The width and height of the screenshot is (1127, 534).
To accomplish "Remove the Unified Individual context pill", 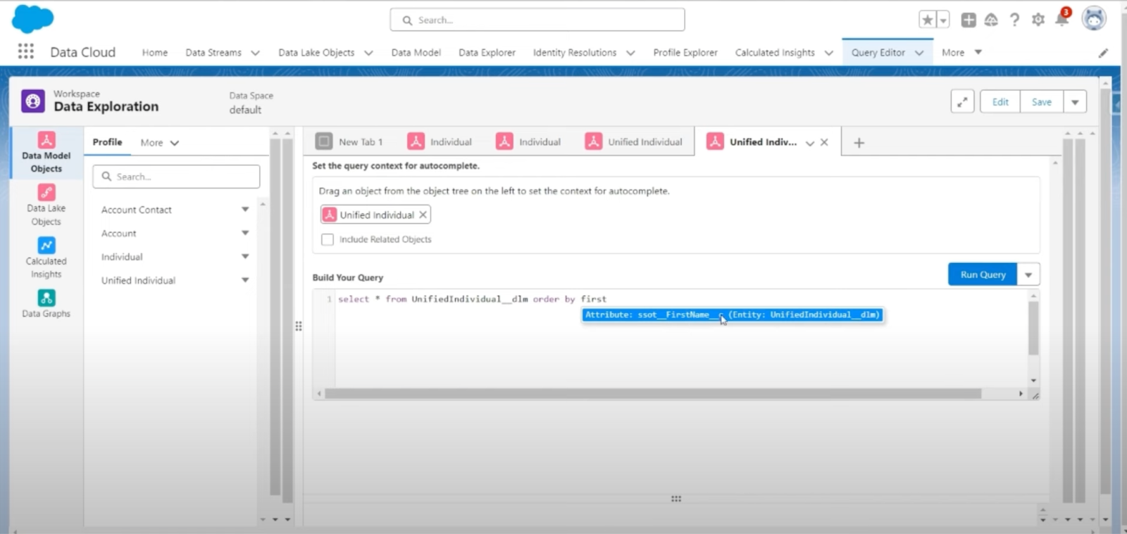I will pyautogui.click(x=423, y=215).
